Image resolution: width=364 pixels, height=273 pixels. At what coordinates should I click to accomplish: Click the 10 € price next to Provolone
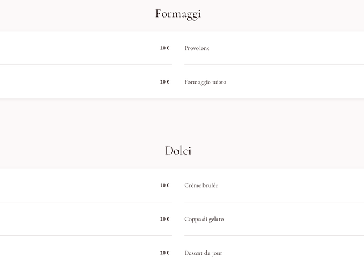[164, 48]
